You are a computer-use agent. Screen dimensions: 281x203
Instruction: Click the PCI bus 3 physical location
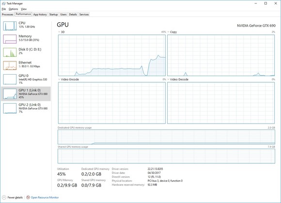tap(165, 181)
